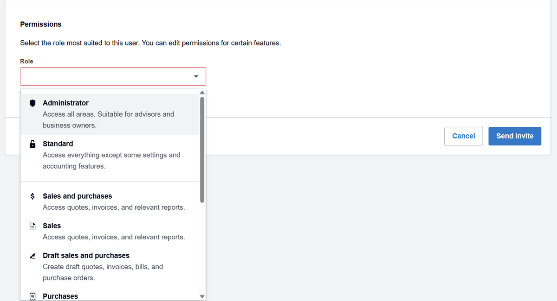Click the receipt icon beside Purchases

tap(32, 296)
